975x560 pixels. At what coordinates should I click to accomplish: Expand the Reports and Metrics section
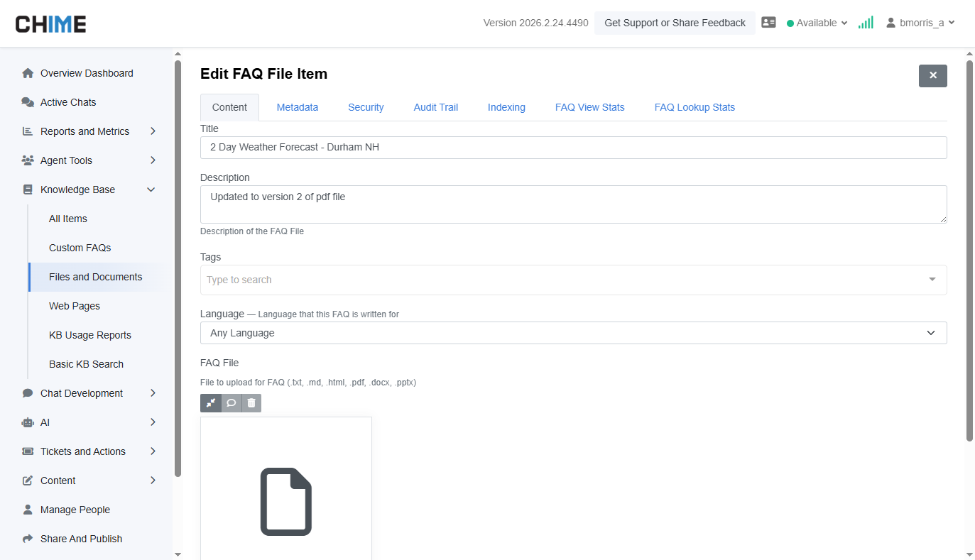click(89, 131)
